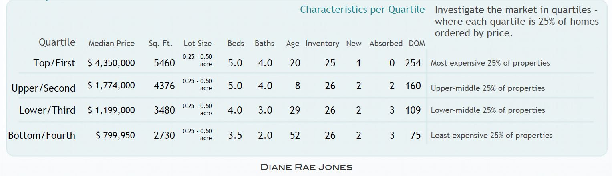Viewport: 612px width, 176px height.
Task: Click the Characteristics per Quartile title
Action: coord(362,10)
